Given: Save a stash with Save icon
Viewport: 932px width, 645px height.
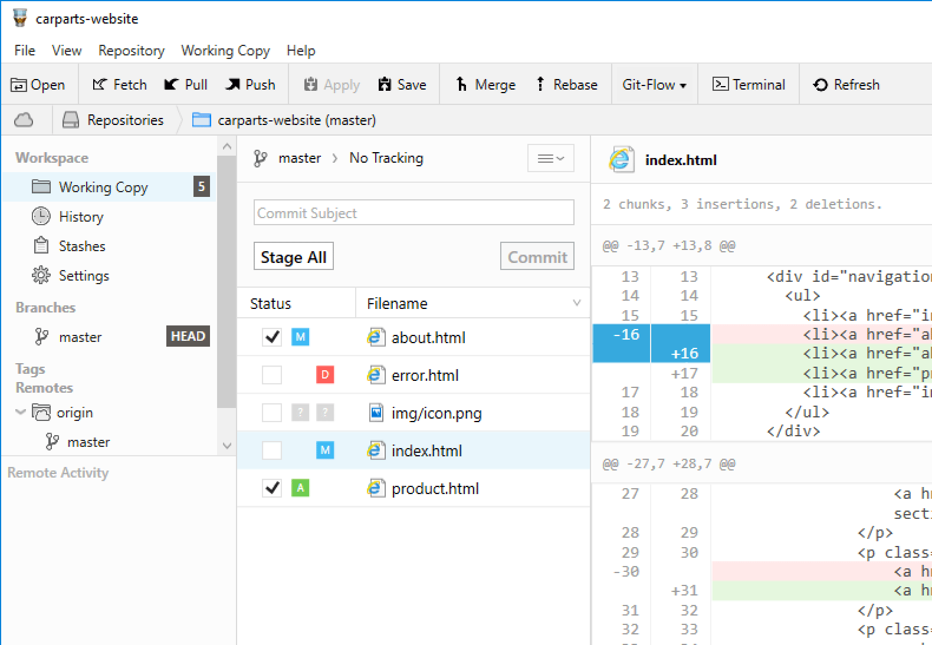Looking at the screenshot, I should 385,85.
